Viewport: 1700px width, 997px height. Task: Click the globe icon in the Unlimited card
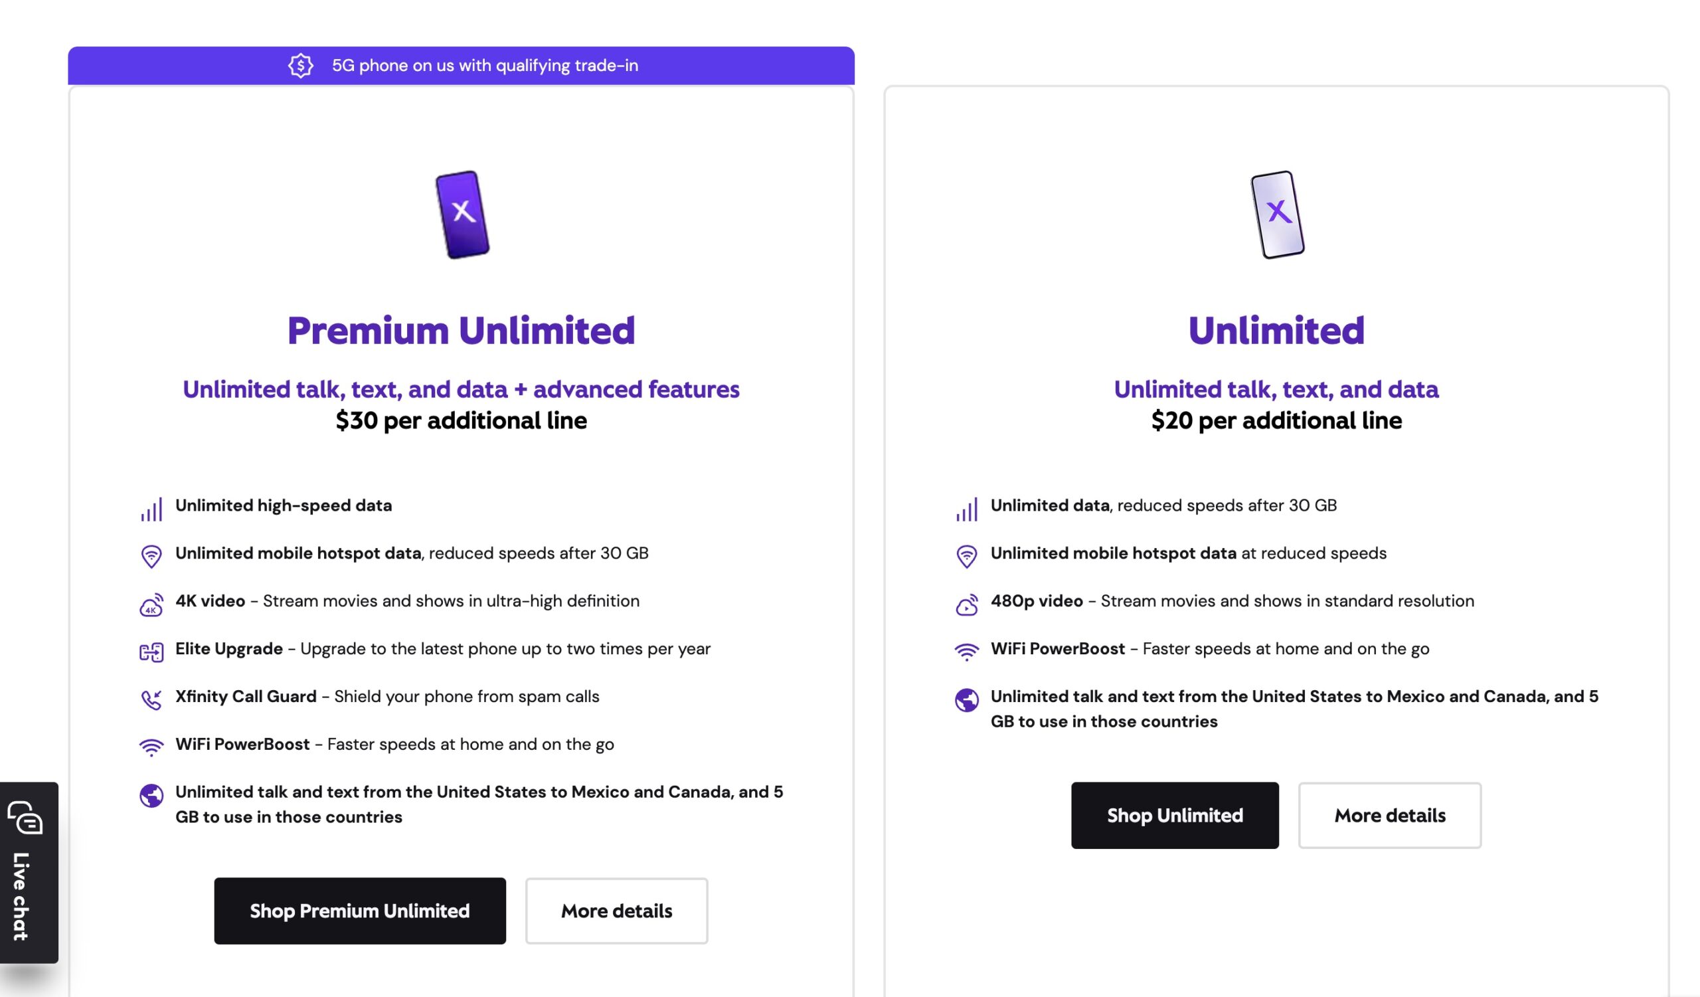tap(967, 700)
